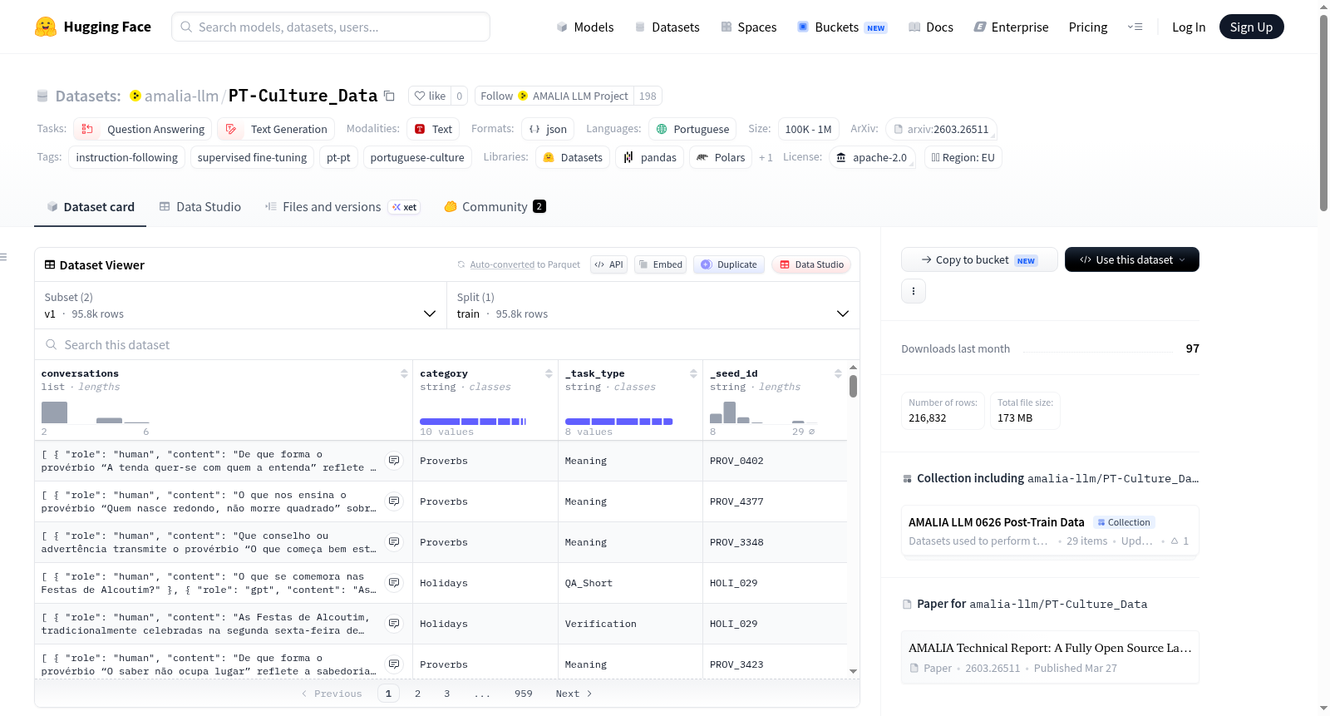Open Docs in the top navigation

click(x=931, y=27)
